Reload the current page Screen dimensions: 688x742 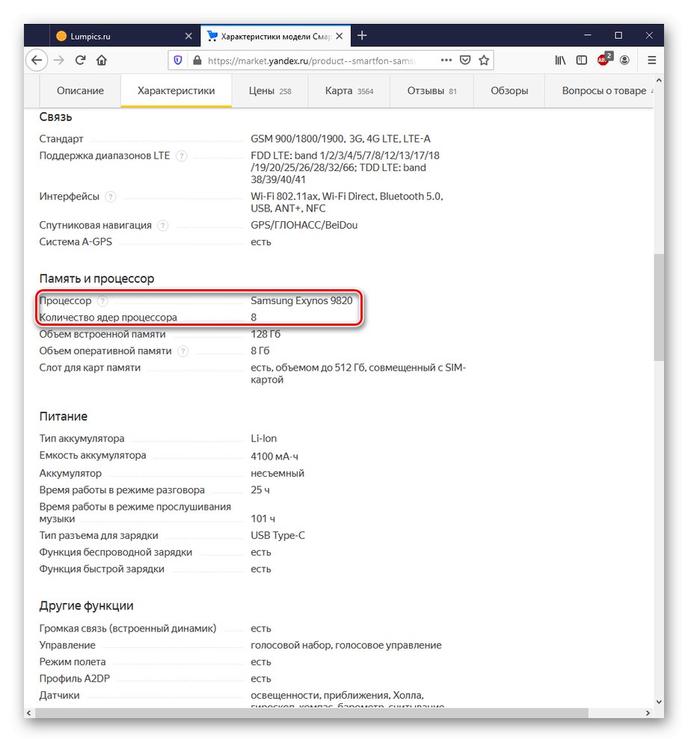[x=80, y=60]
